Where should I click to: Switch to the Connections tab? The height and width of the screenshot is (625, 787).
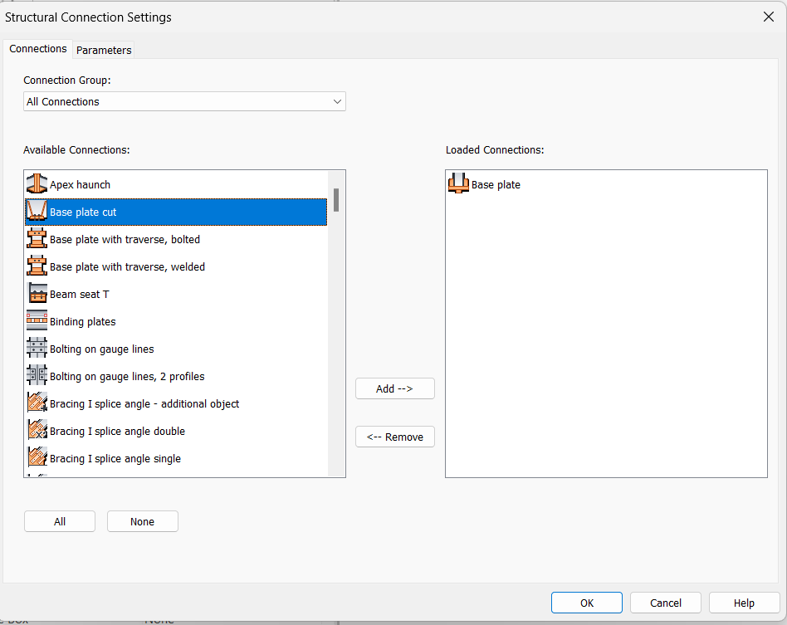(37, 49)
